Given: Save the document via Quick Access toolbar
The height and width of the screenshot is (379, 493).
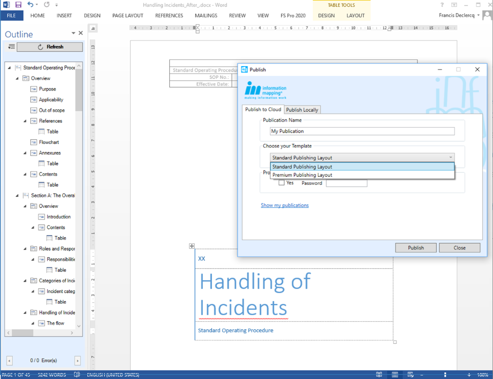Looking at the screenshot, I should pyautogui.click(x=19, y=5).
